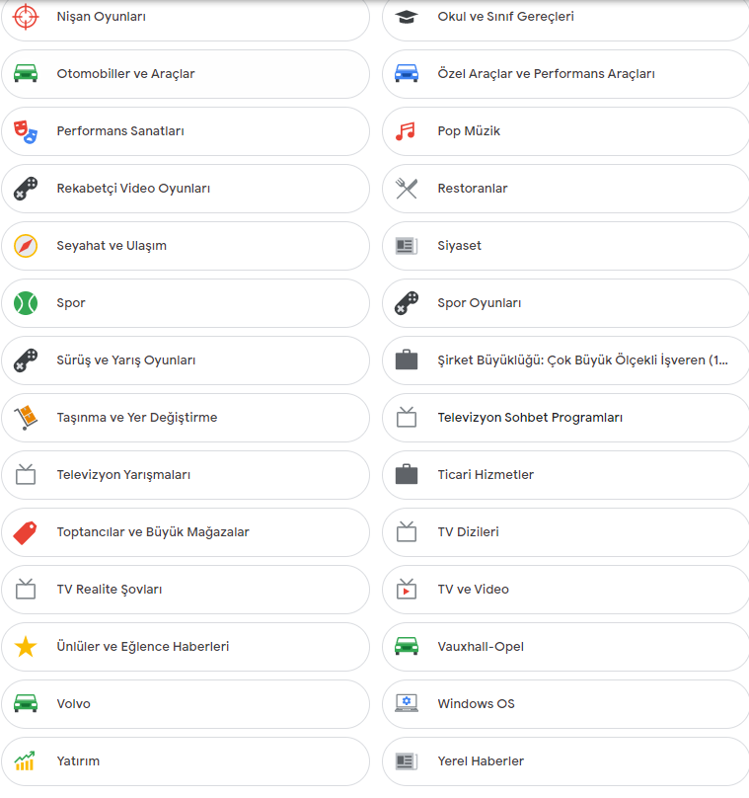Select the Siyaset label
Viewport: 749px width, 798px height.
click(x=459, y=246)
